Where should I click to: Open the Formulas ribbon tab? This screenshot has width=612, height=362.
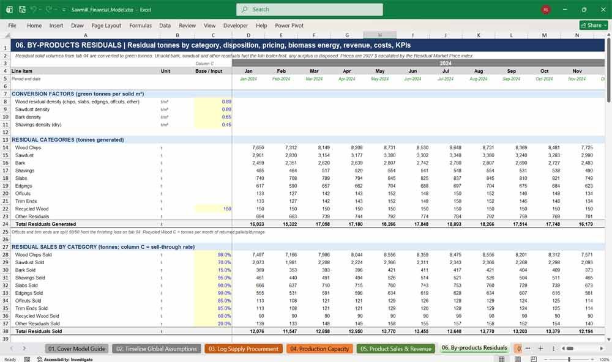tap(141, 25)
